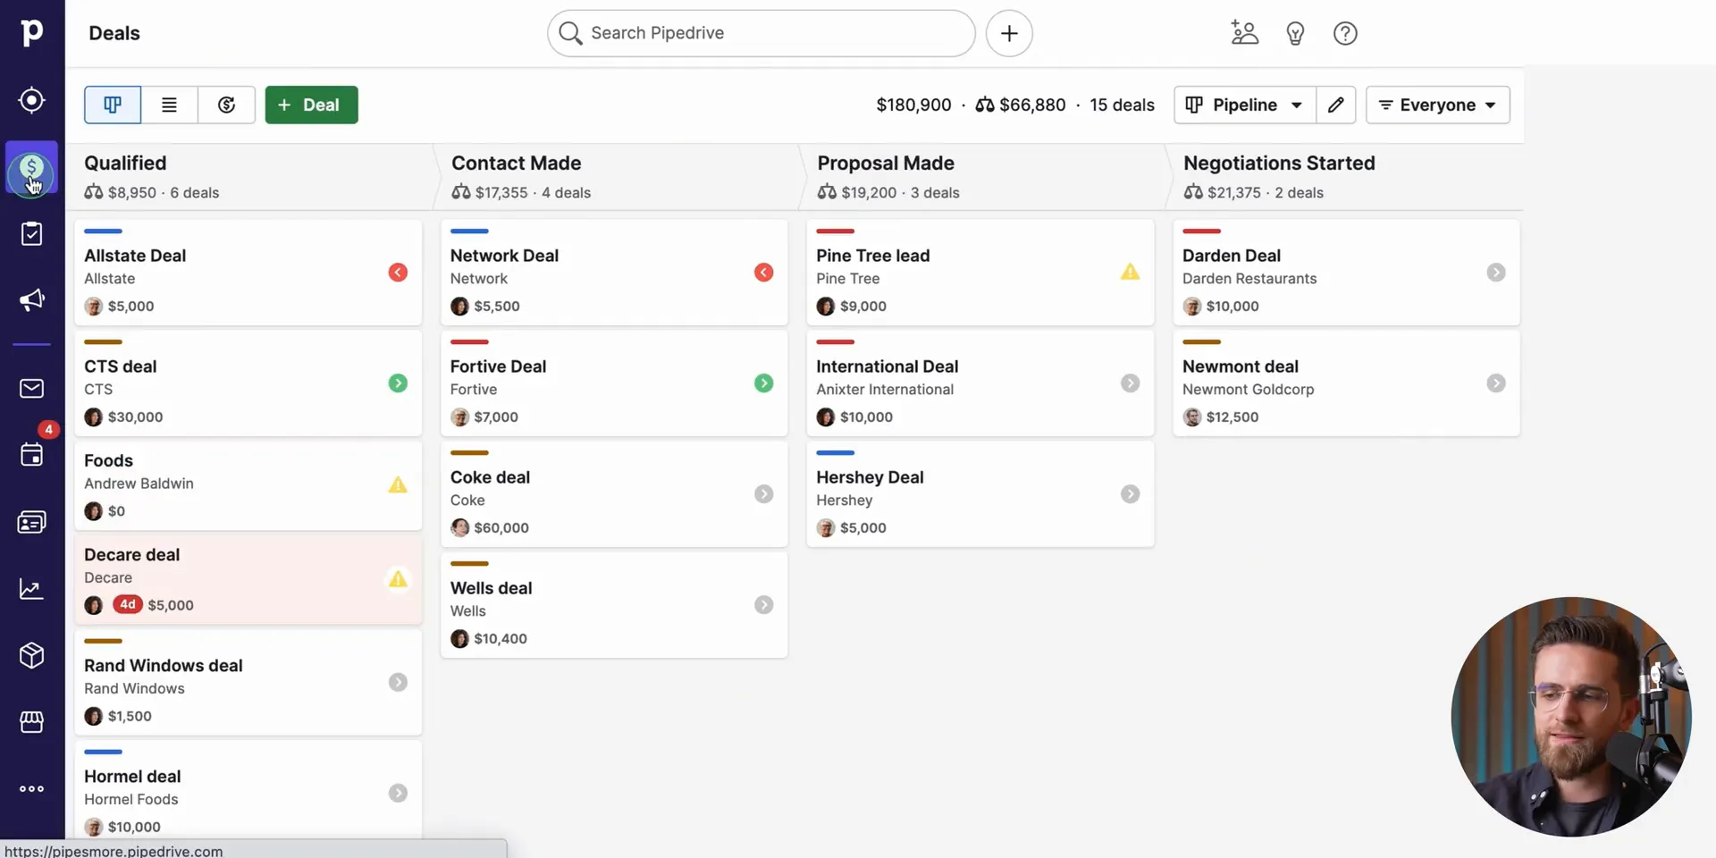Select the Proposal Made stage header
Viewport: 1716px width, 858px height.
click(x=886, y=163)
